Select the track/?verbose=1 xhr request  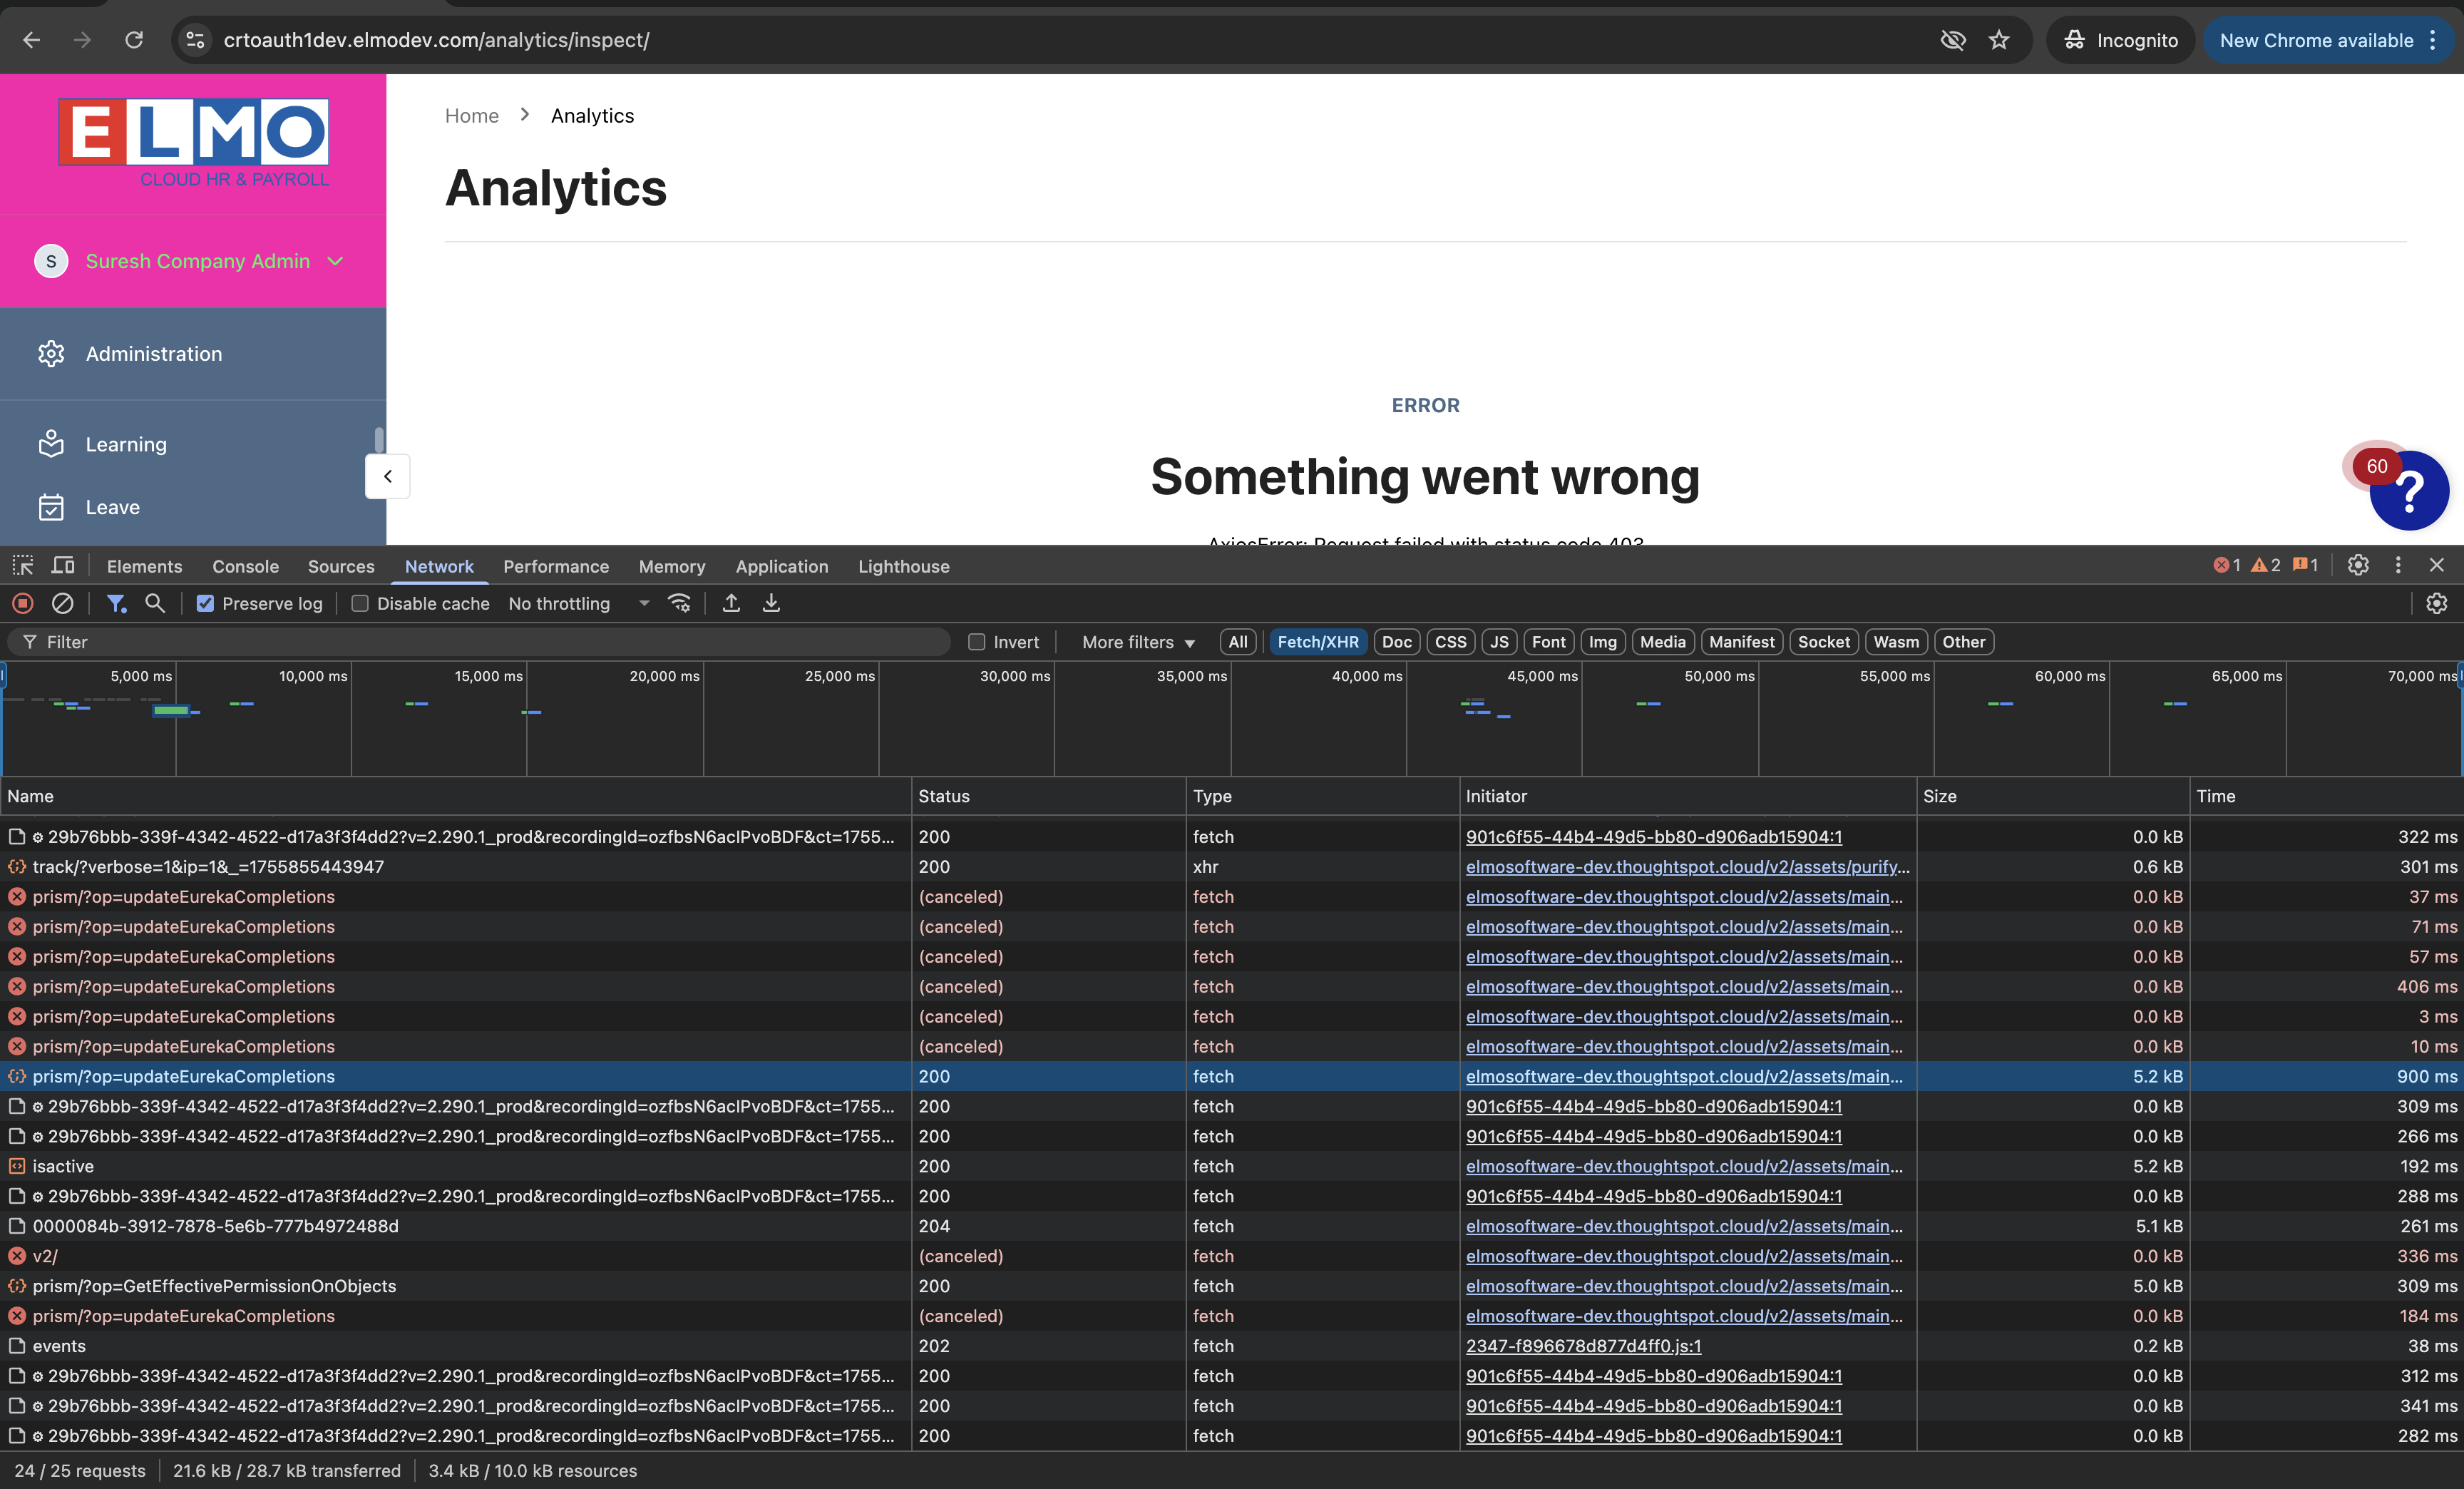tap(1232, 867)
